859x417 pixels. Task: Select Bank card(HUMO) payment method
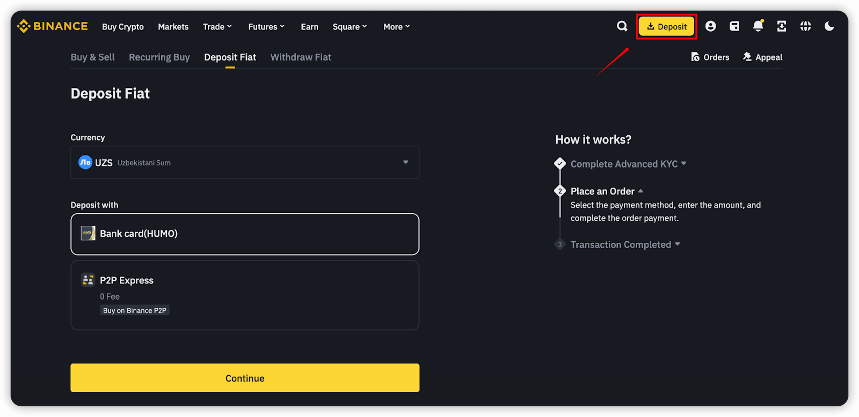[245, 234]
